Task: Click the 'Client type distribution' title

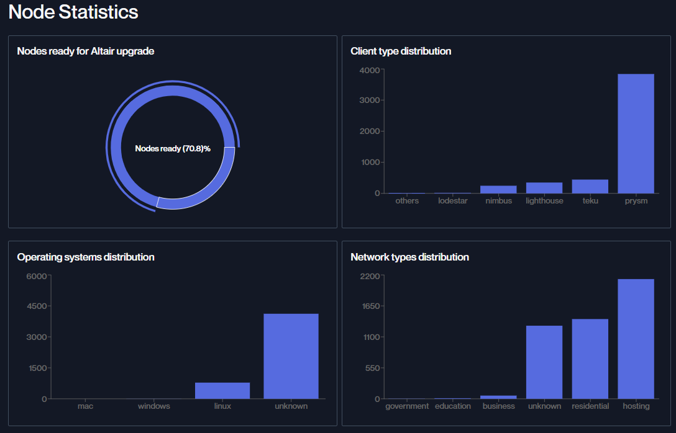Action: [401, 51]
